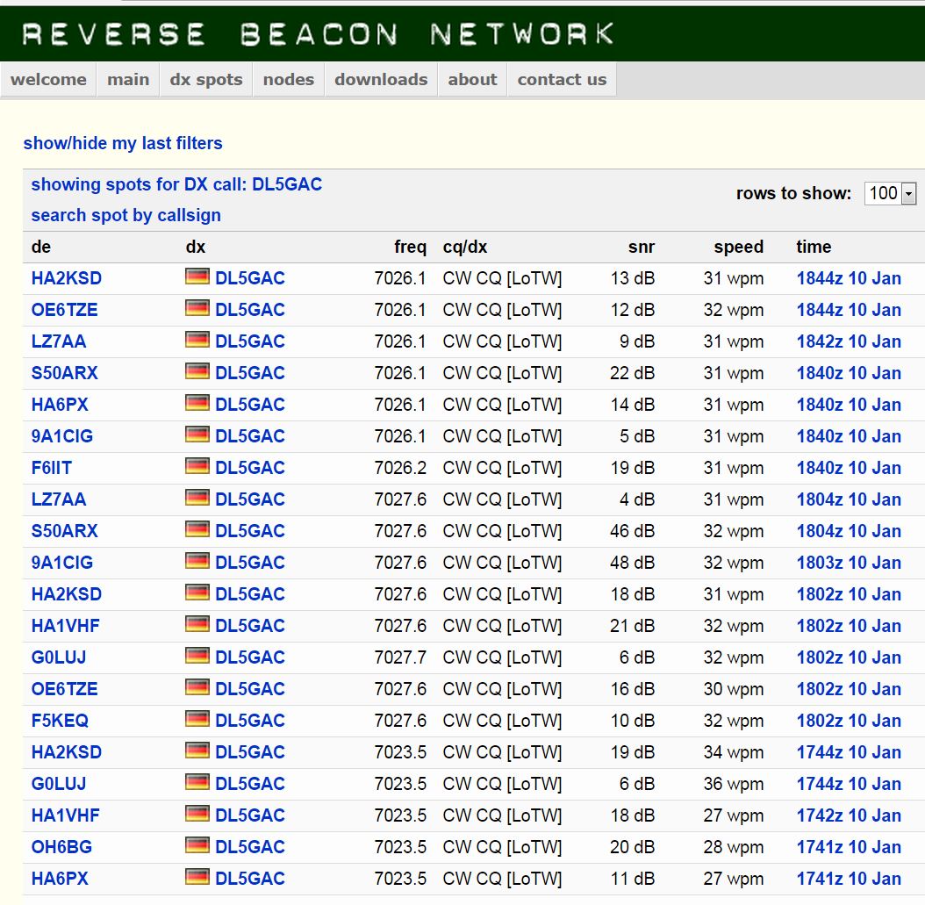The image size is (925, 905).
Task: Click German flag in HA2KSD 1802z row
Action: coord(197,593)
